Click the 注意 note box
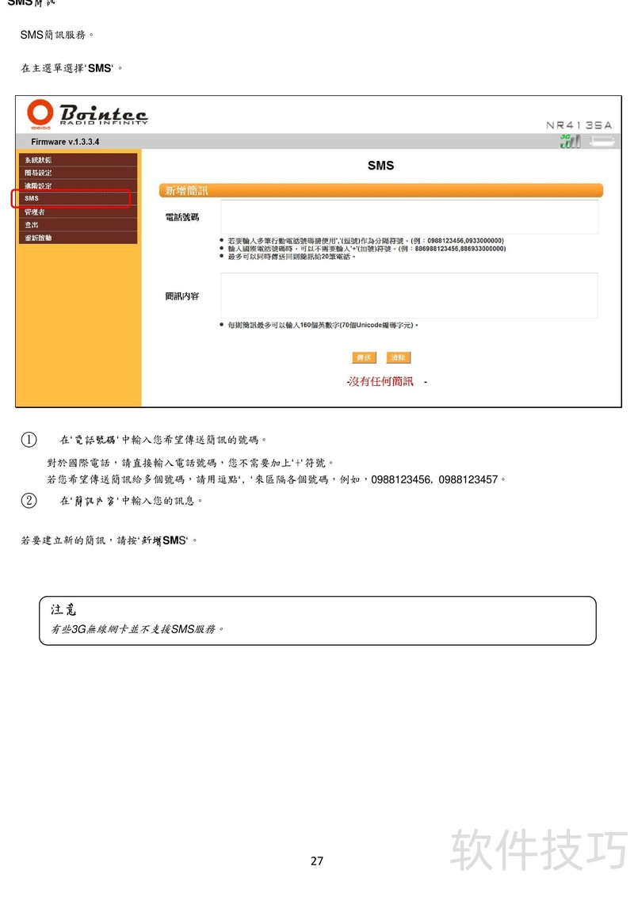634x897 pixels. pyautogui.click(x=317, y=620)
